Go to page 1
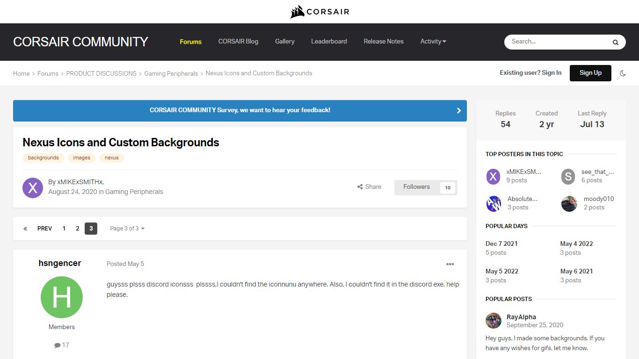The height and width of the screenshot is (359, 639). coord(64,229)
